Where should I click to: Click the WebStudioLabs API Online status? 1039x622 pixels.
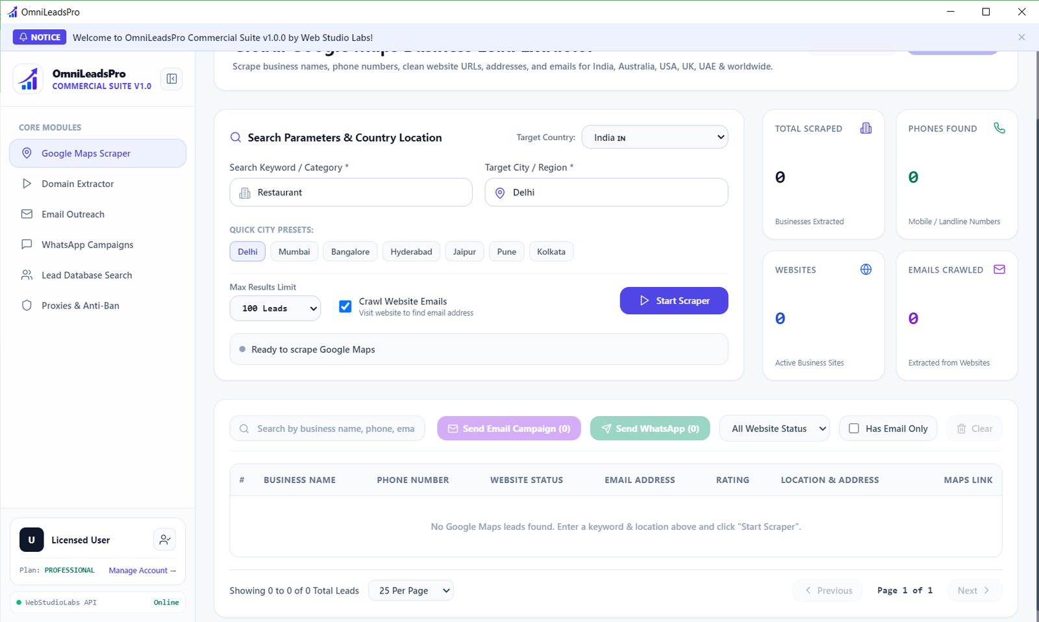pyautogui.click(x=97, y=603)
